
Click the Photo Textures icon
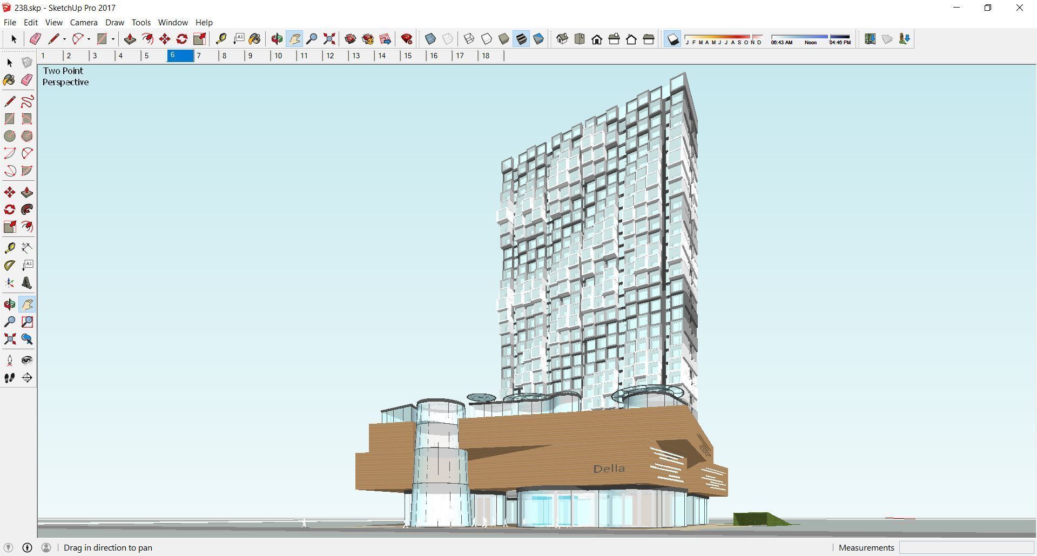pyautogui.click(x=904, y=39)
